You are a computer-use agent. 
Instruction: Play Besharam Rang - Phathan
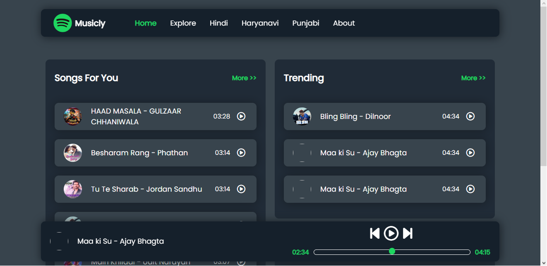241,152
